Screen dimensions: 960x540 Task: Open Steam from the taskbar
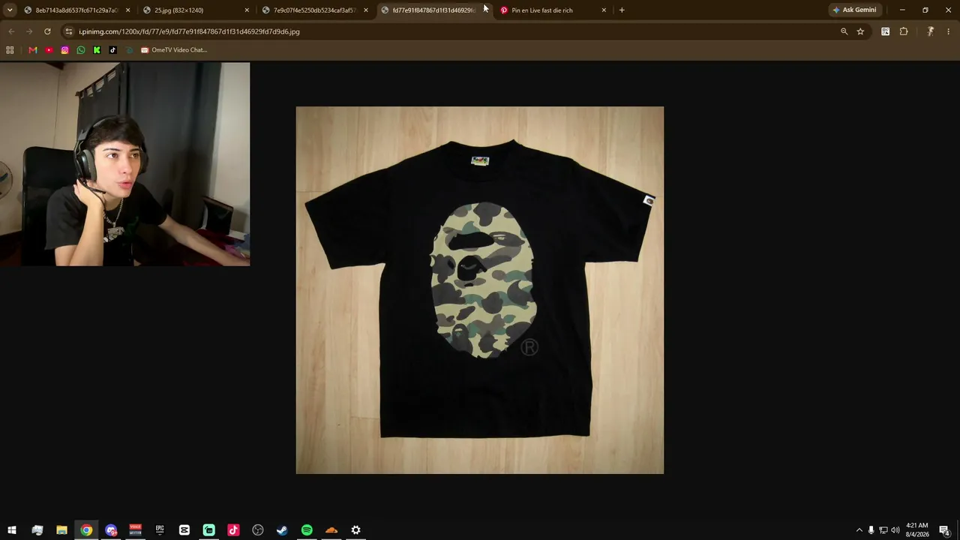point(282,530)
